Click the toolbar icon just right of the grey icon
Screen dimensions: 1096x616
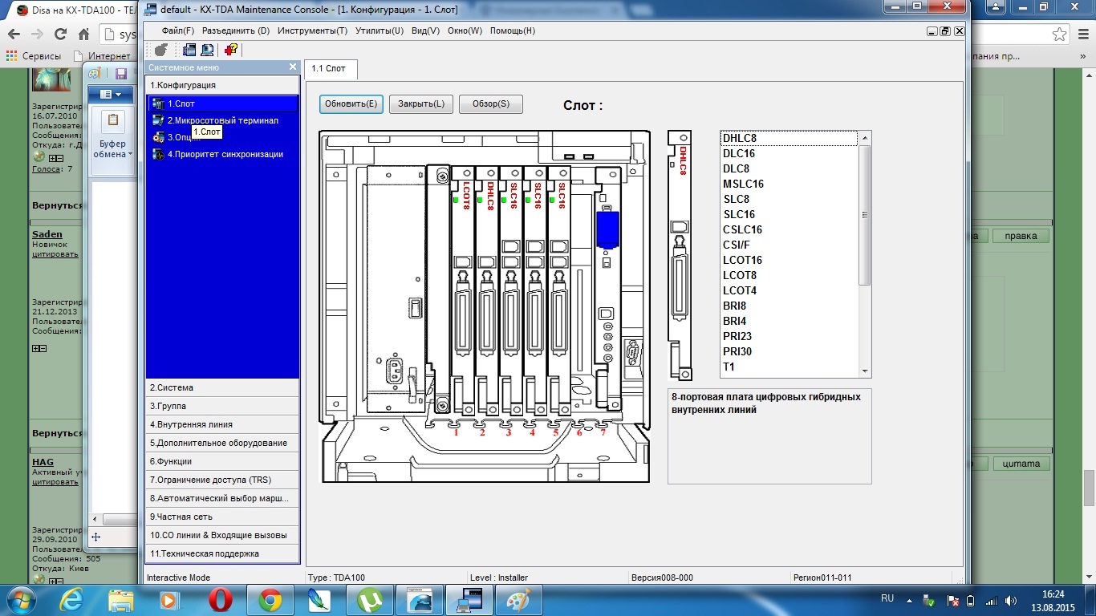189,50
